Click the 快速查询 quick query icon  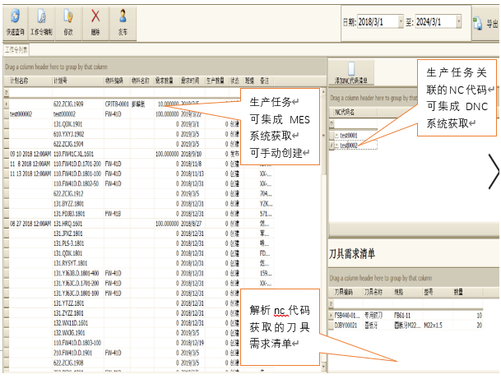[16, 21]
